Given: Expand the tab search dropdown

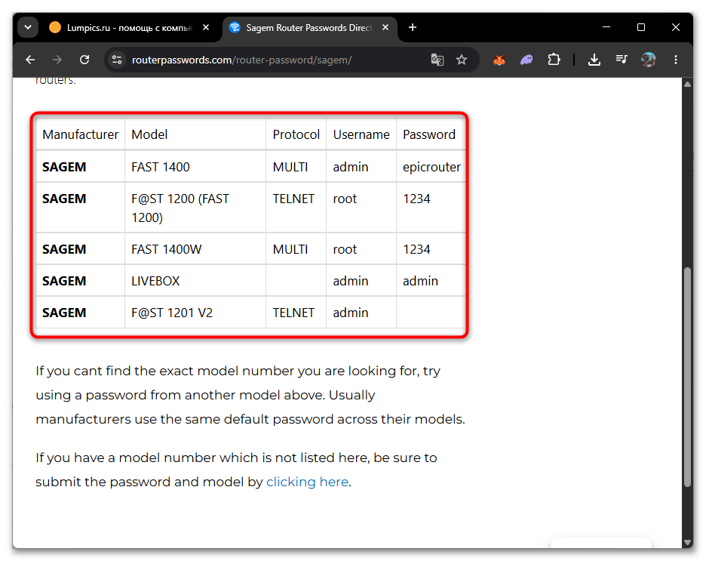Looking at the screenshot, I should [28, 27].
